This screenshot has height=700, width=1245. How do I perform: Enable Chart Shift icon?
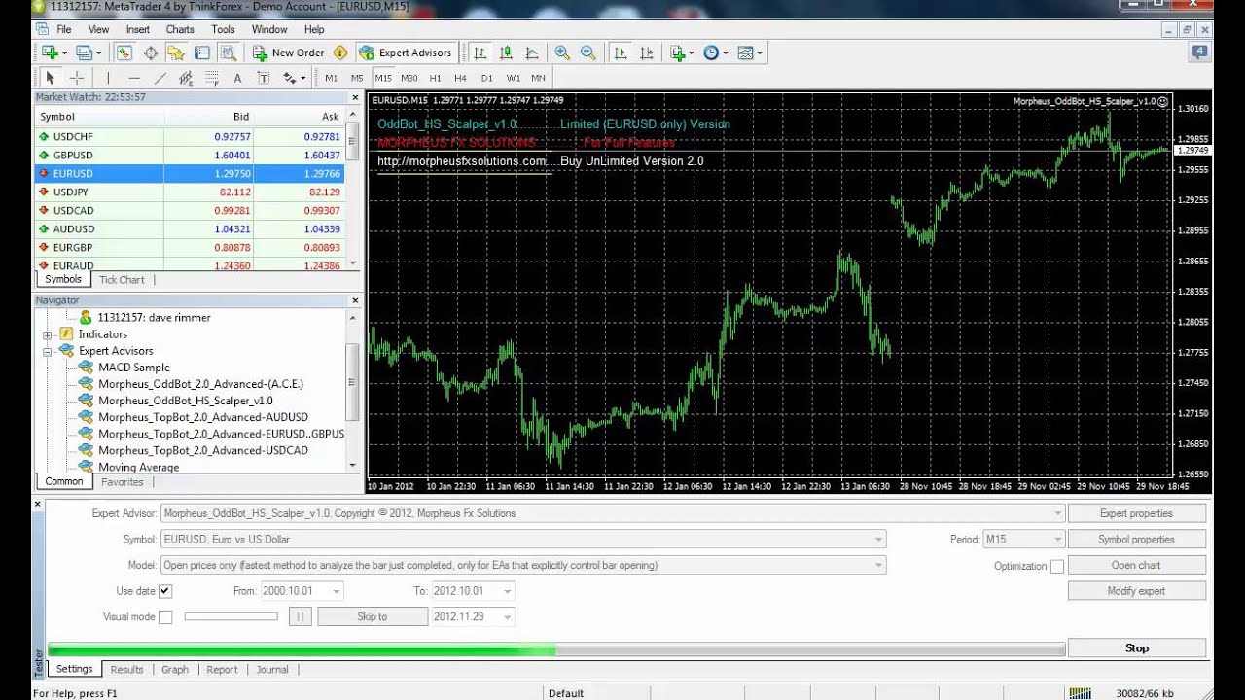646,52
